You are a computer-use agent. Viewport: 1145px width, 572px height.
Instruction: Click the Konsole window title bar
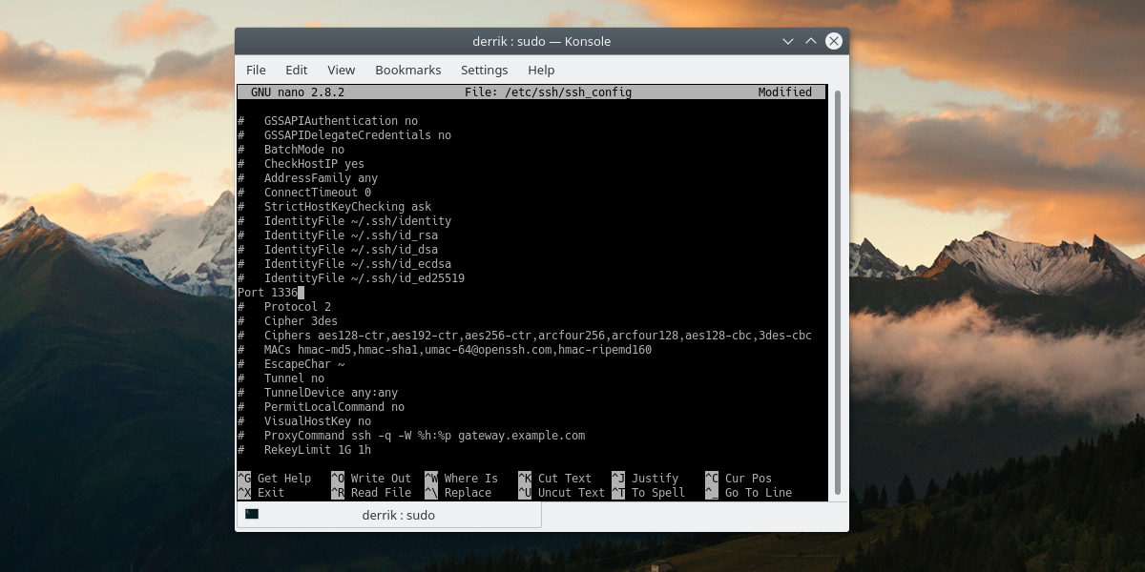pyautogui.click(x=541, y=41)
